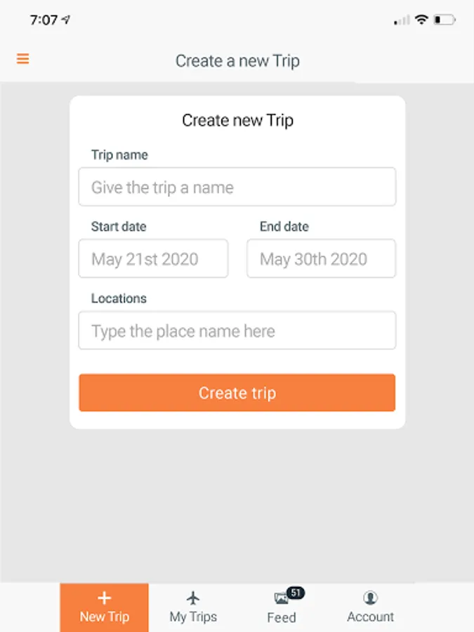Switch to the My Trips tab label
Viewport: 474px width, 632px height.
click(193, 617)
